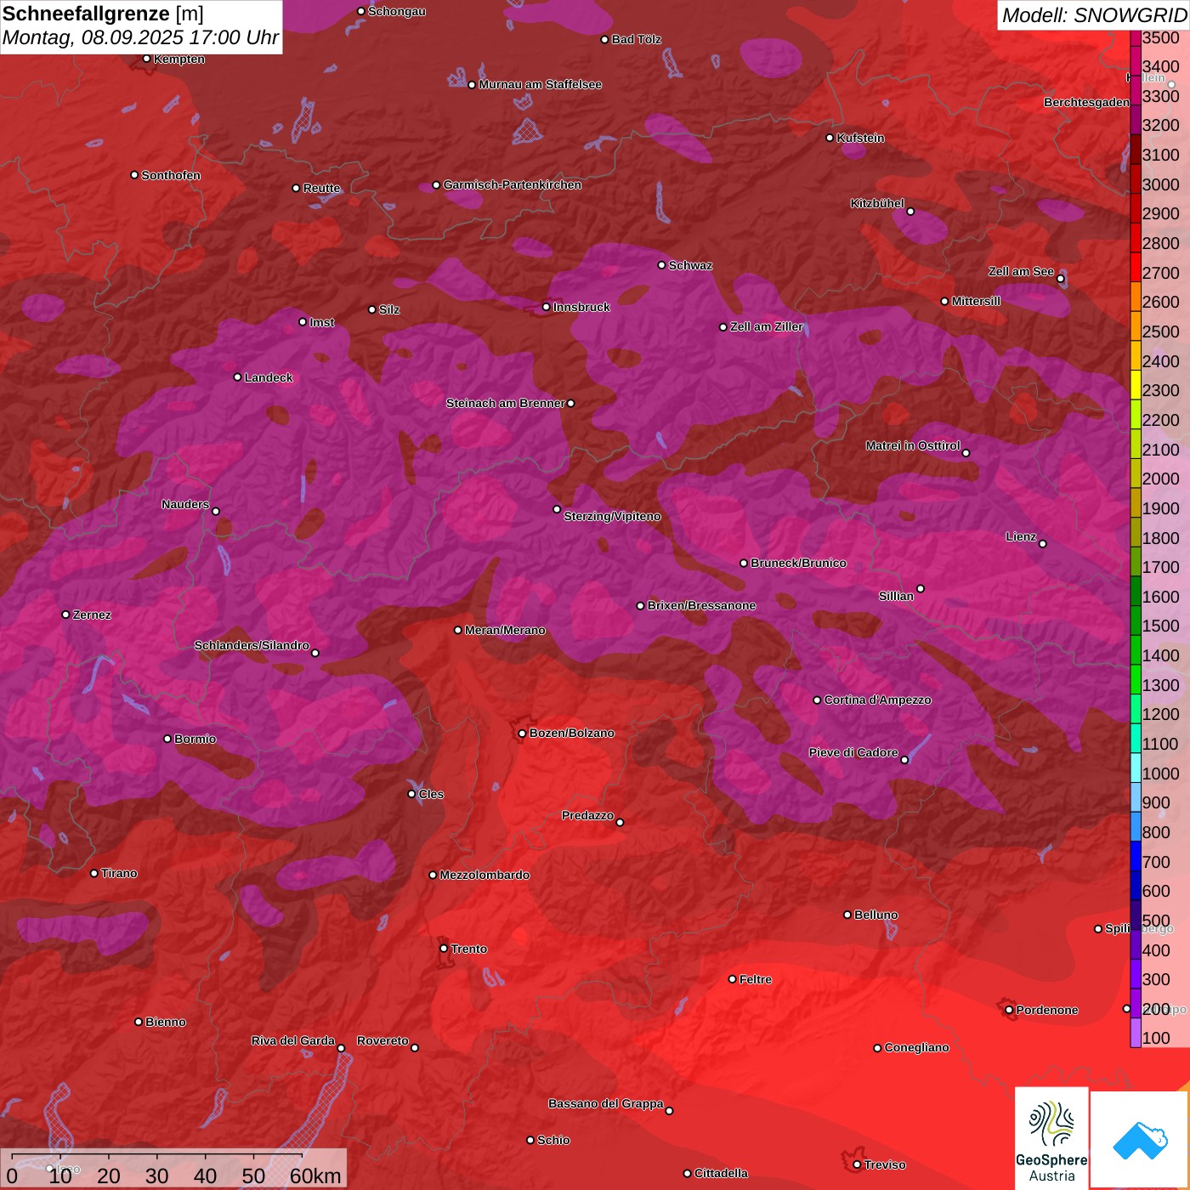
Task: Click the Reutte label
Action: [x=321, y=188]
